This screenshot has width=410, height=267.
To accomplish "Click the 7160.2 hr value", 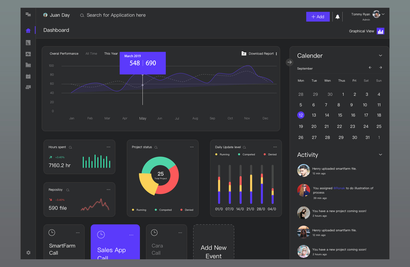I will point(60,166).
